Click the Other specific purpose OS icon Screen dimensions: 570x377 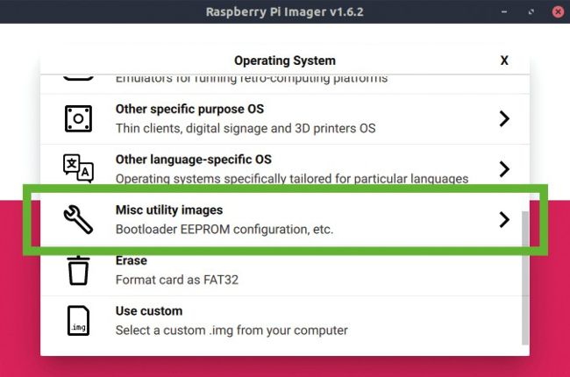coord(78,118)
